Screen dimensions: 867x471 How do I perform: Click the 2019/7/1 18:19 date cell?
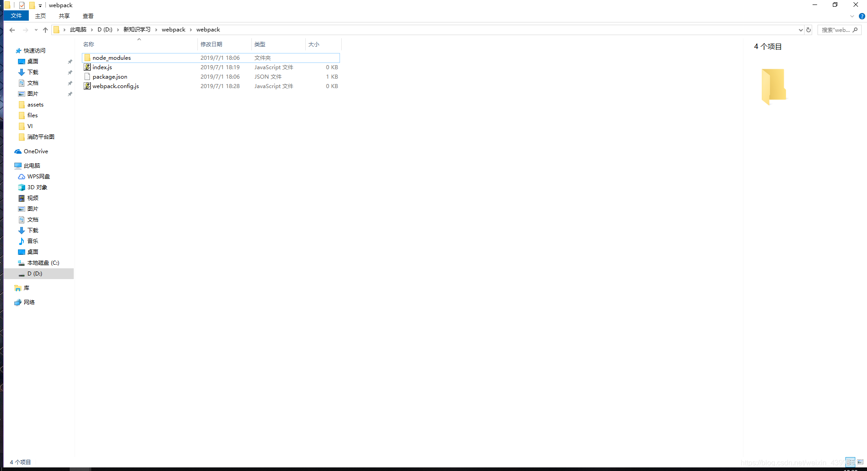click(220, 67)
